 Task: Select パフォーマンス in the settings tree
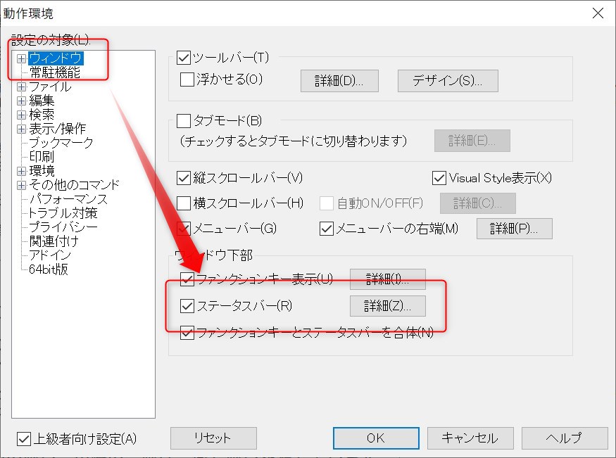(68, 199)
